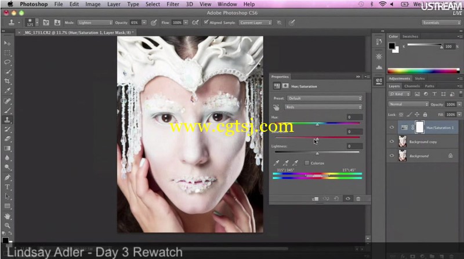The image size is (464, 259).
Task: Click the pixel layer filter icon
Action: click(x=417, y=94)
